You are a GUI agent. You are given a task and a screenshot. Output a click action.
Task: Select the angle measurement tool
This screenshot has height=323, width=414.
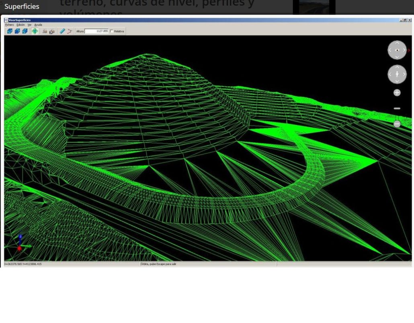70,31
